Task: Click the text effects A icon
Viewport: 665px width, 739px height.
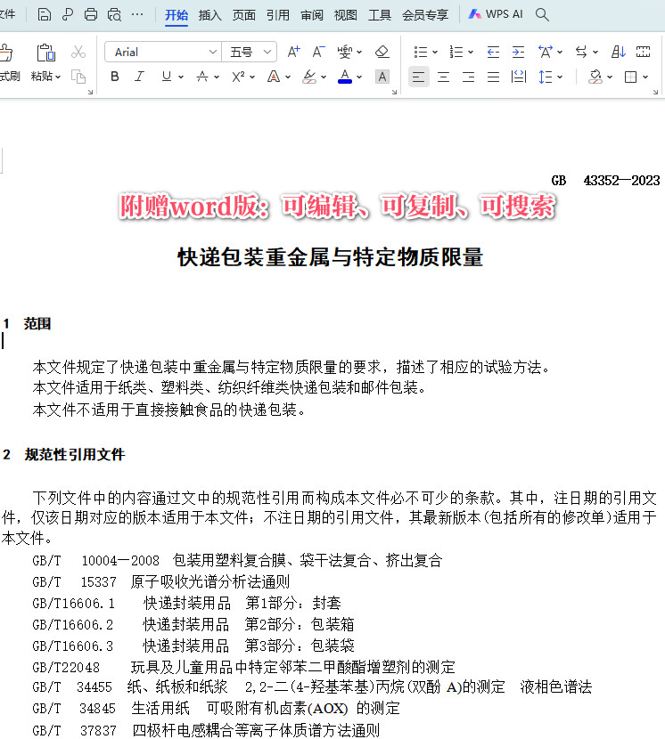Action: 274,77
